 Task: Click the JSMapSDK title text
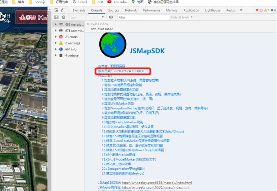[147, 51]
